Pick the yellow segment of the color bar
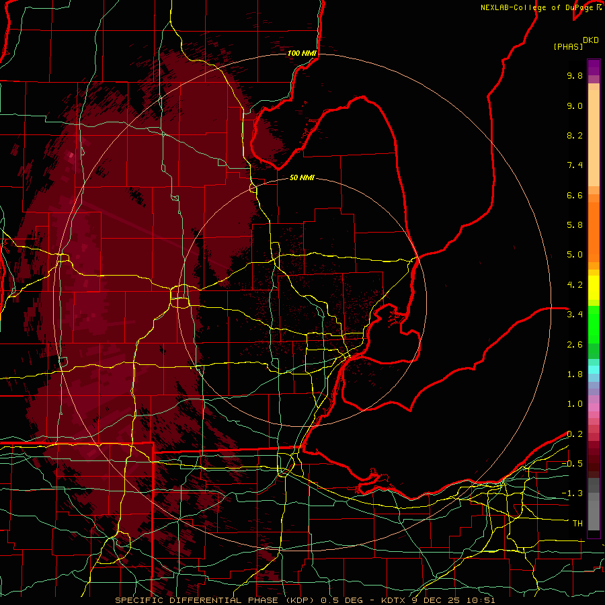 click(x=594, y=288)
